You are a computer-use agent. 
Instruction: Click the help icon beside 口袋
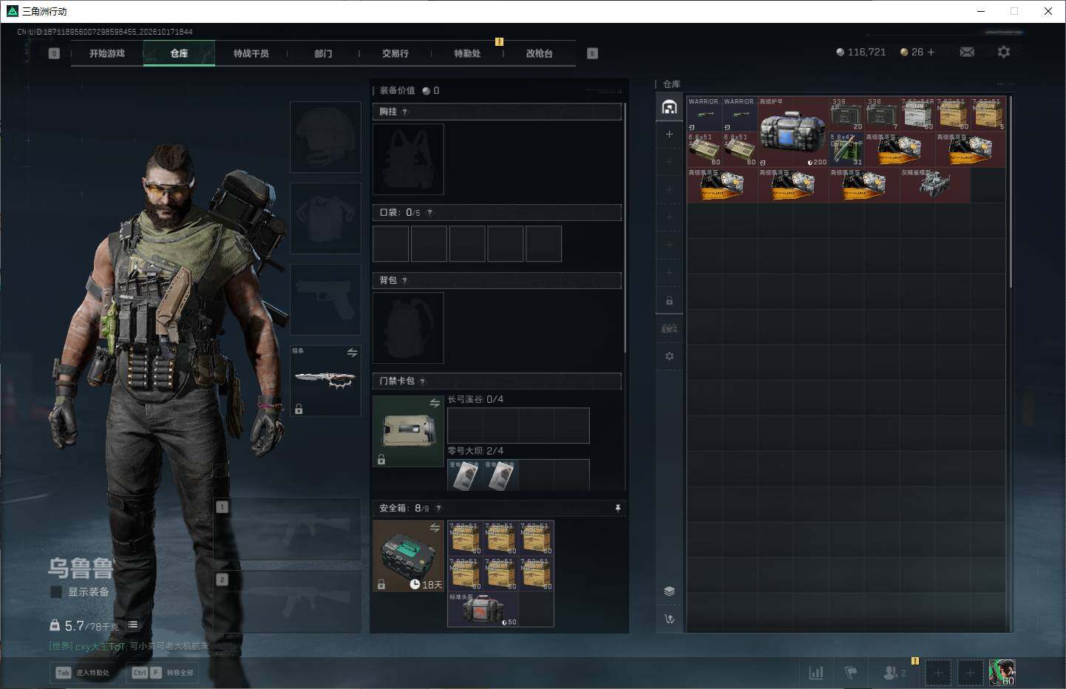[430, 213]
